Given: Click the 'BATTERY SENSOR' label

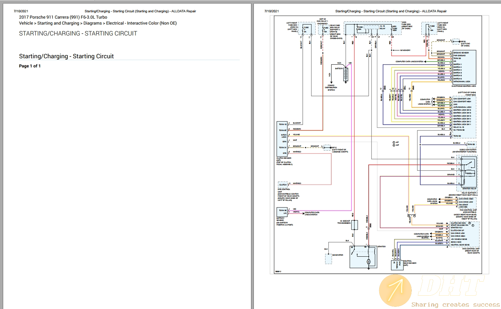Looking at the screenshot, I should [x=280, y=219].
